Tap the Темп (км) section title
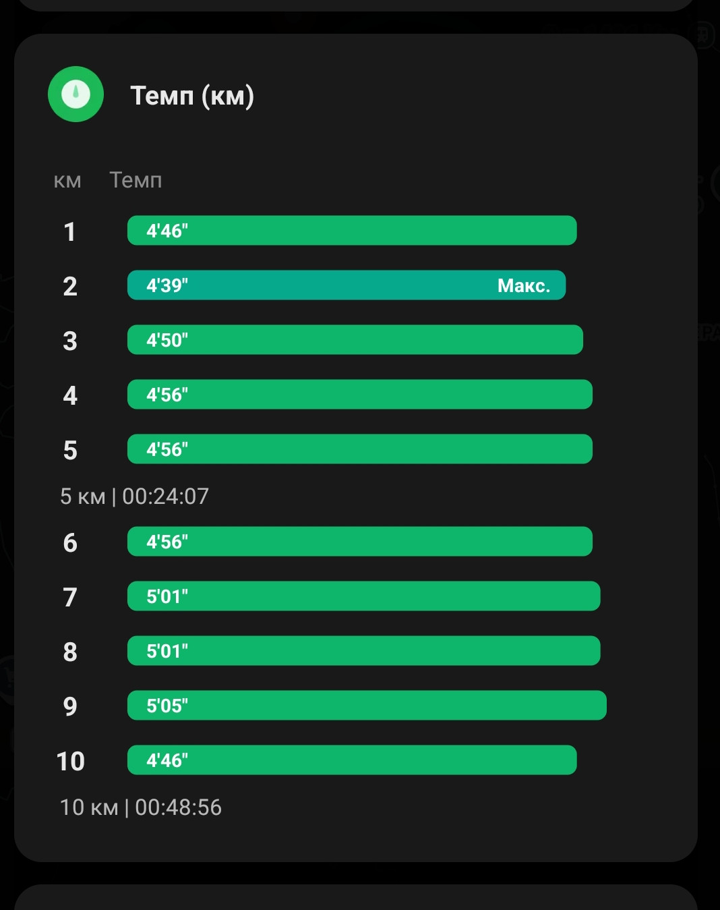 (x=192, y=96)
